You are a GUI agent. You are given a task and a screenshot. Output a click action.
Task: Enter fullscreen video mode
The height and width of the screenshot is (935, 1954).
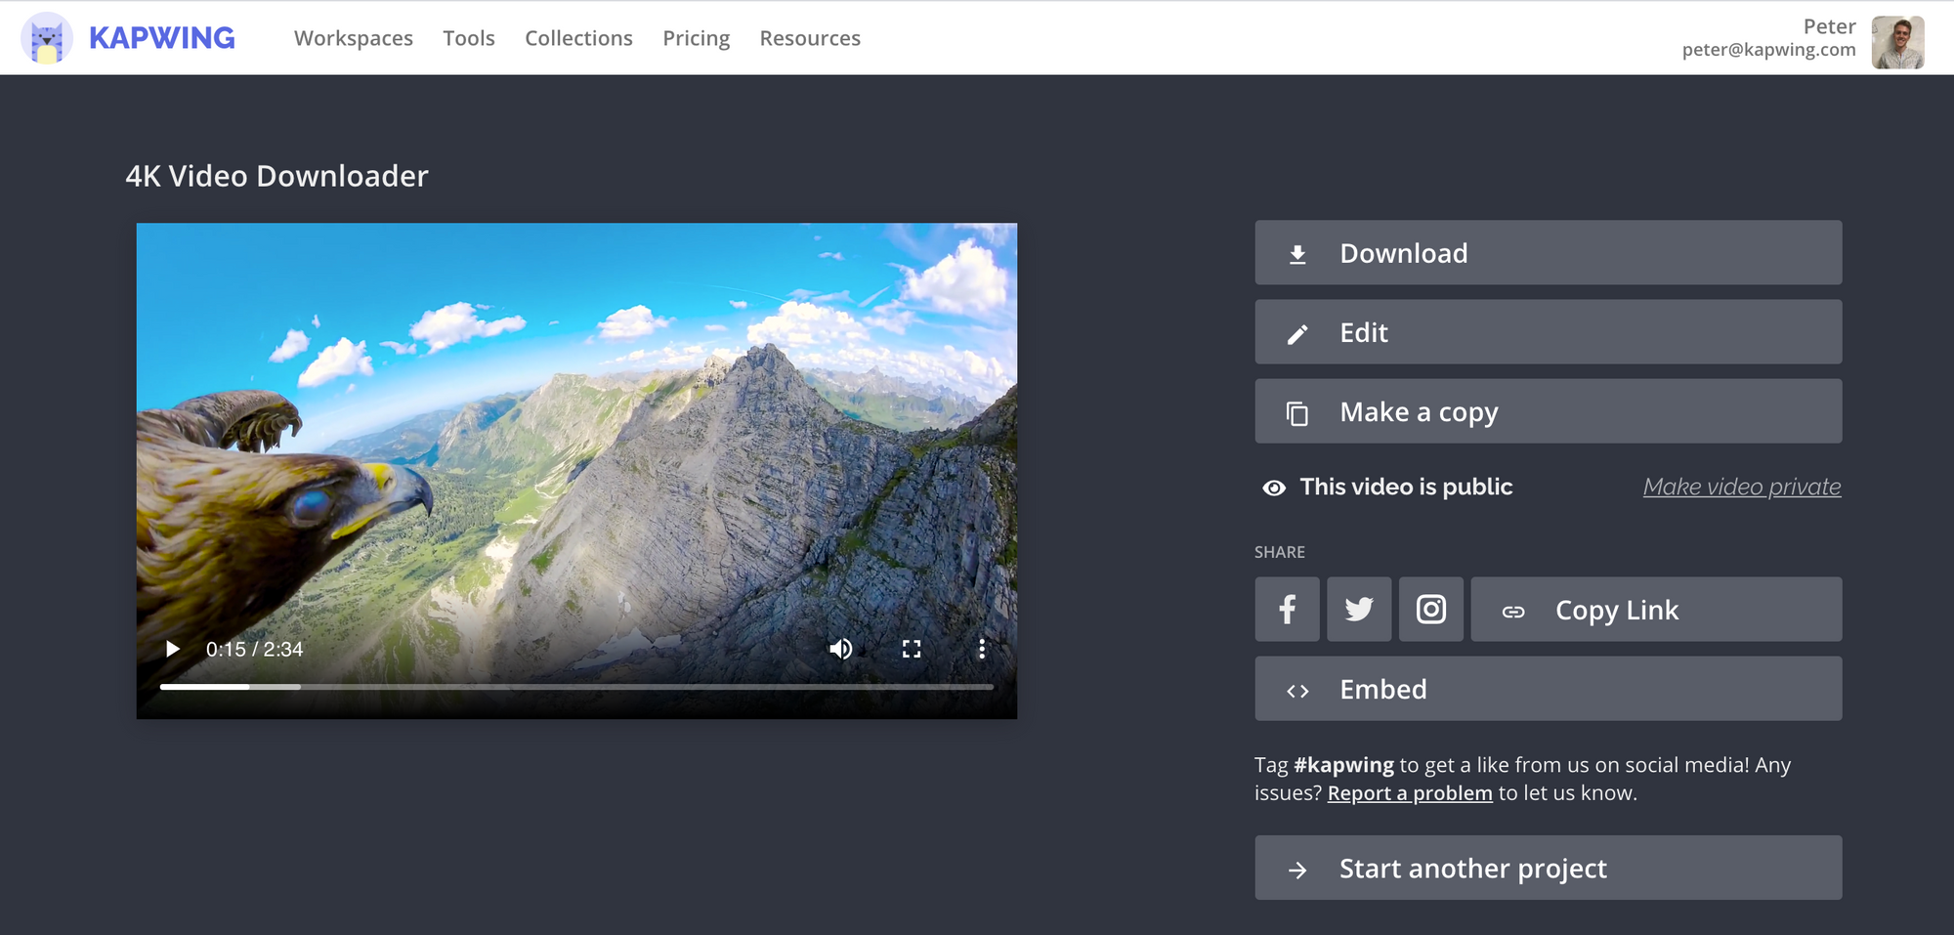tap(912, 650)
